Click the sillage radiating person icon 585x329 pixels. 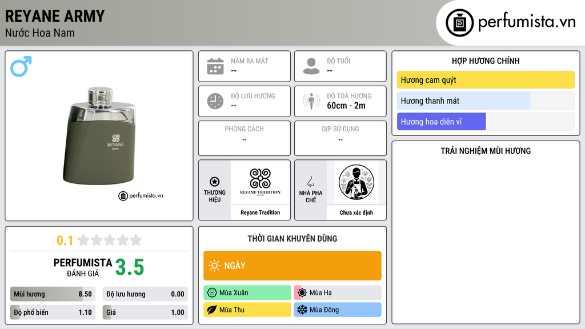tap(311, 101)
